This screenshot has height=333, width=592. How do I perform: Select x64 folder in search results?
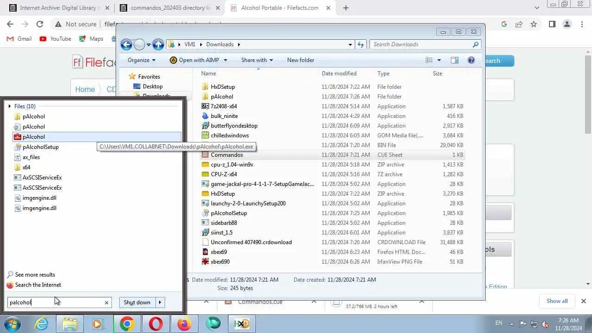tap(26, 167)
